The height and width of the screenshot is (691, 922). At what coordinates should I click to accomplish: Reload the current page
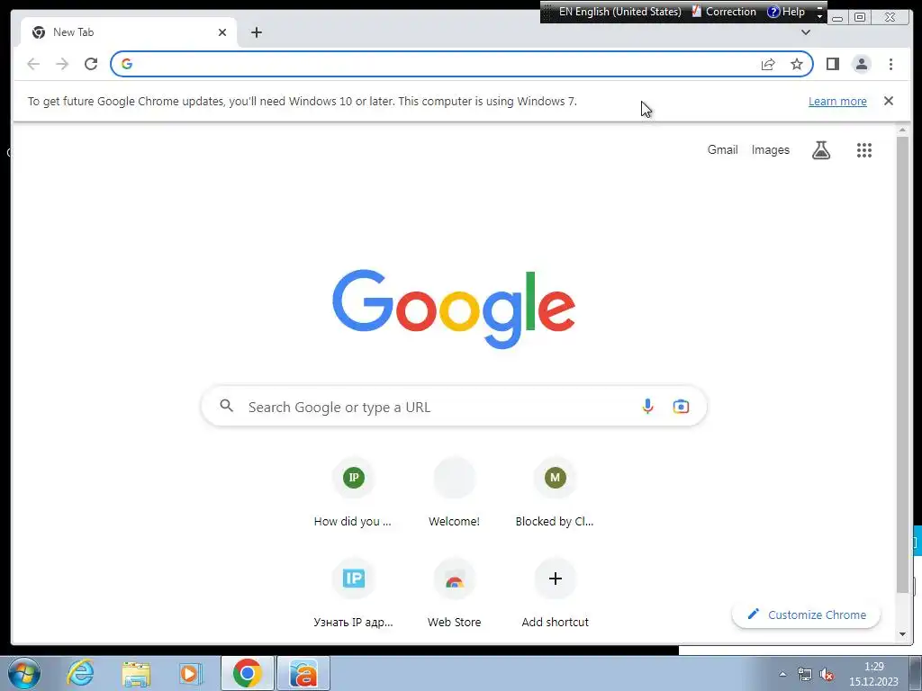click(91, 64)
